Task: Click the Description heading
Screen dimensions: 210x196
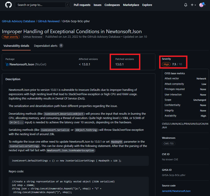Action: pos(13,79)
